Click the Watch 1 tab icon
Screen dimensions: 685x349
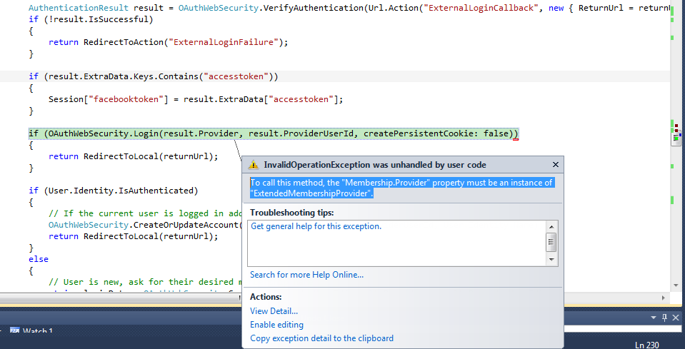[14, 332]
